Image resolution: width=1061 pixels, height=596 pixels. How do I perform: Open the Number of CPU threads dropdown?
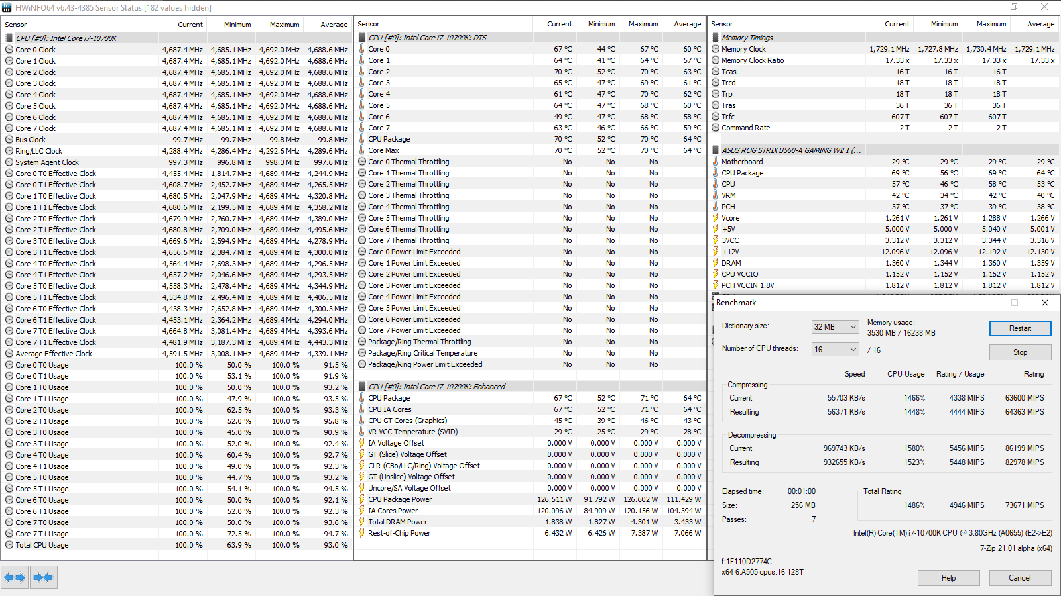pyautogui.click(x=836, y=350)
